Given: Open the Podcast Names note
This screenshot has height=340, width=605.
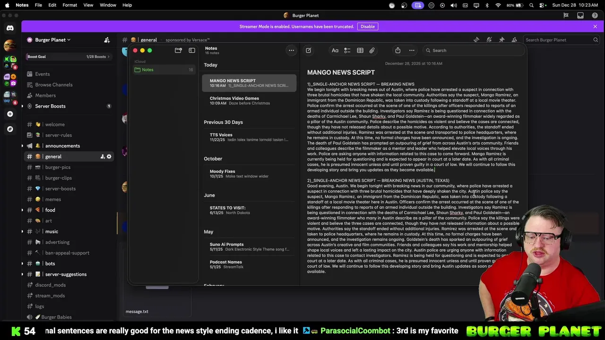Looking at the screenshot, I should [x=250, y=264].
